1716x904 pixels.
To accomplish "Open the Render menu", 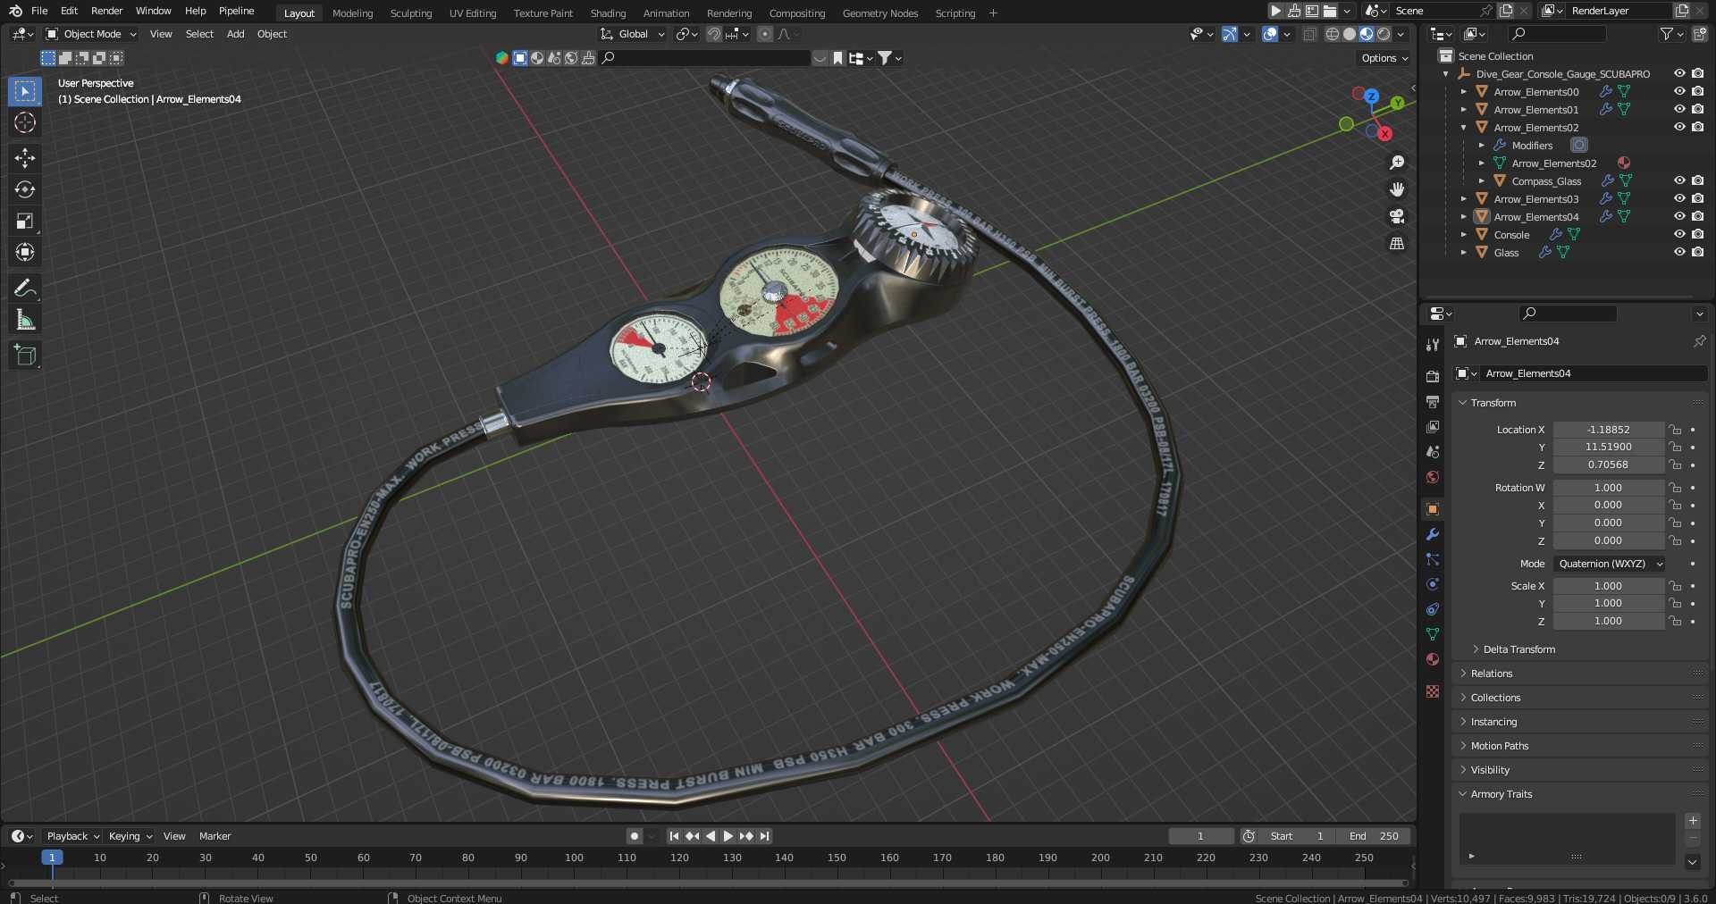I will (106, 11).
